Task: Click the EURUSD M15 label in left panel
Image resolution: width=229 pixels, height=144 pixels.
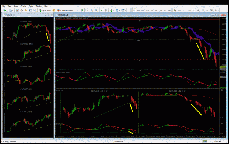Action: point(27,44)
